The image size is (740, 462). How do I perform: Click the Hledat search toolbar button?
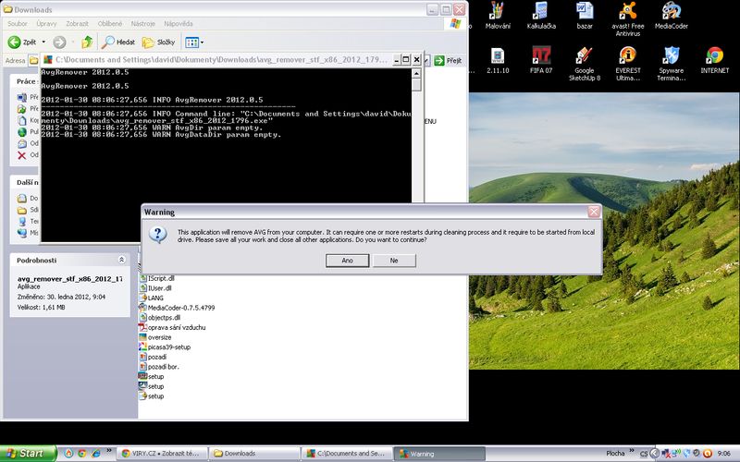[119, 42]
